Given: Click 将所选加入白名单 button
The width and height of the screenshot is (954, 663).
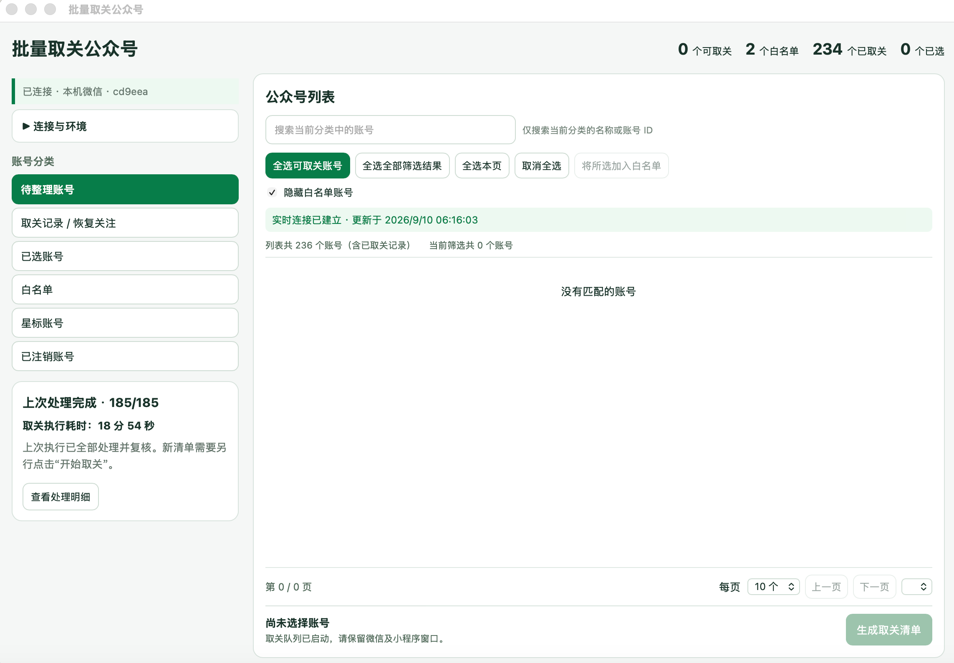Looking at the screenshot, I should pyautogui.click(x=621, y=166).
